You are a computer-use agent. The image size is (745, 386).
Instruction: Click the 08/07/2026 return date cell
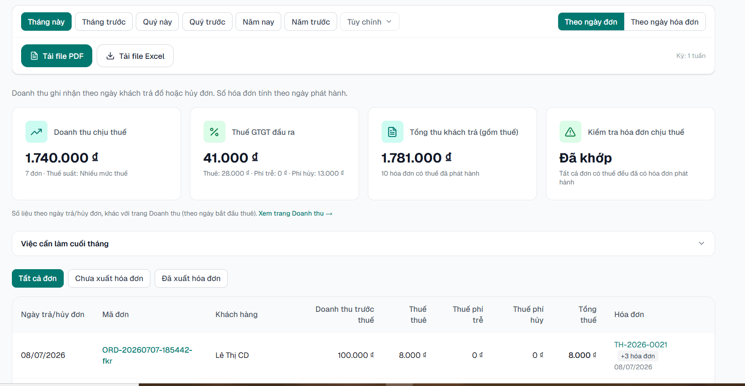(x=43, y=355)
